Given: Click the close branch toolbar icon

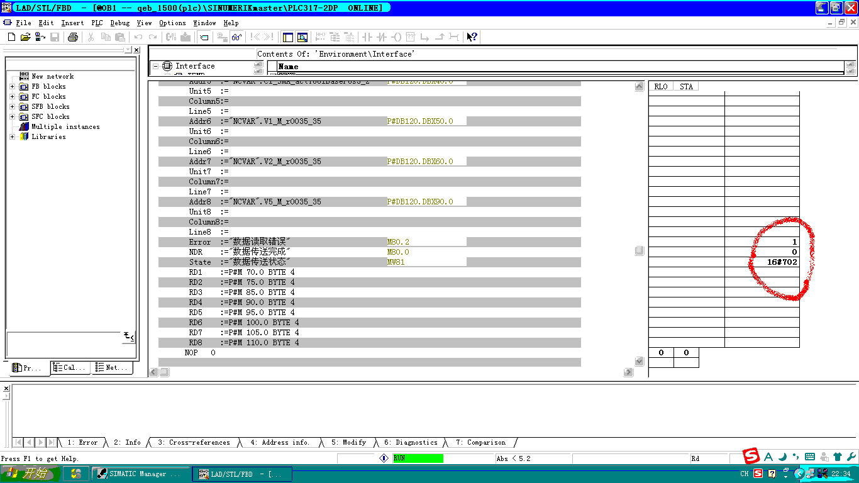Looking at the screenshot, I should click(440, 37).
